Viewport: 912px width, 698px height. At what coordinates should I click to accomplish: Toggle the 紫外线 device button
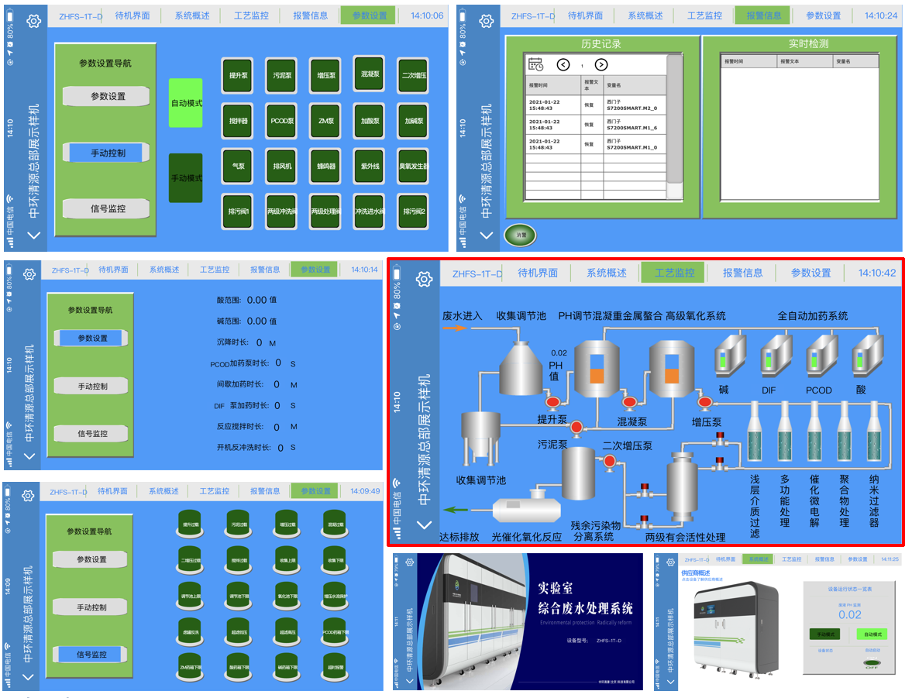(x=369, y=166)
